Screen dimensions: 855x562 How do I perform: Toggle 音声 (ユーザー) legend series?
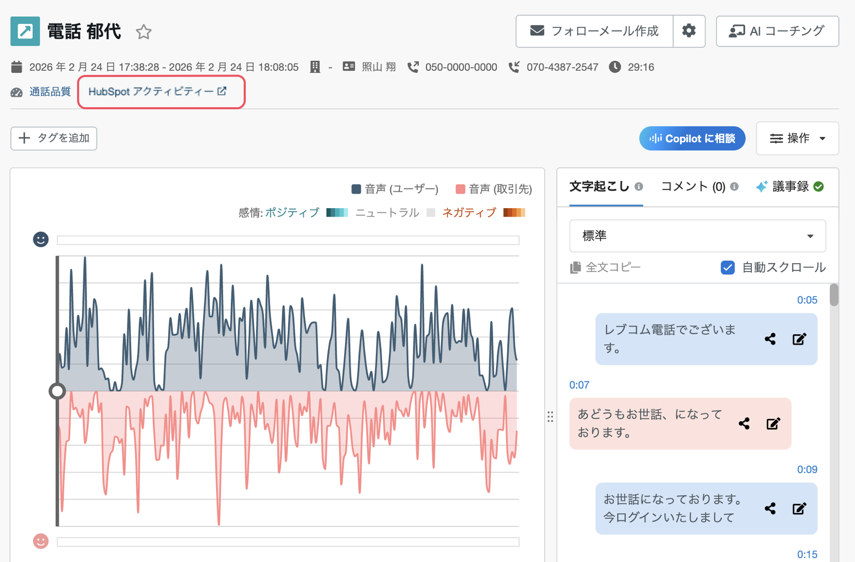pyautogui.click(x=395, y=189)
